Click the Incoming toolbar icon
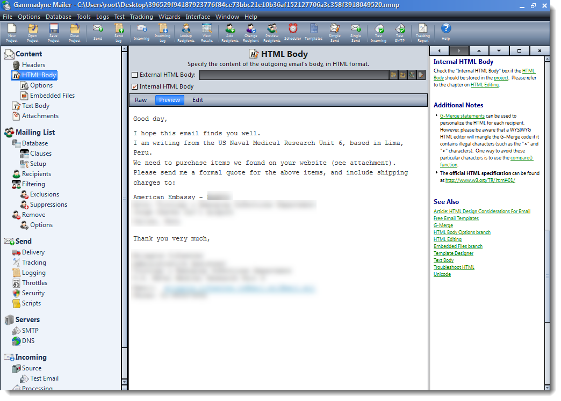Image resolution: width=561 pixels, height=401 pixels. (142, 33)
